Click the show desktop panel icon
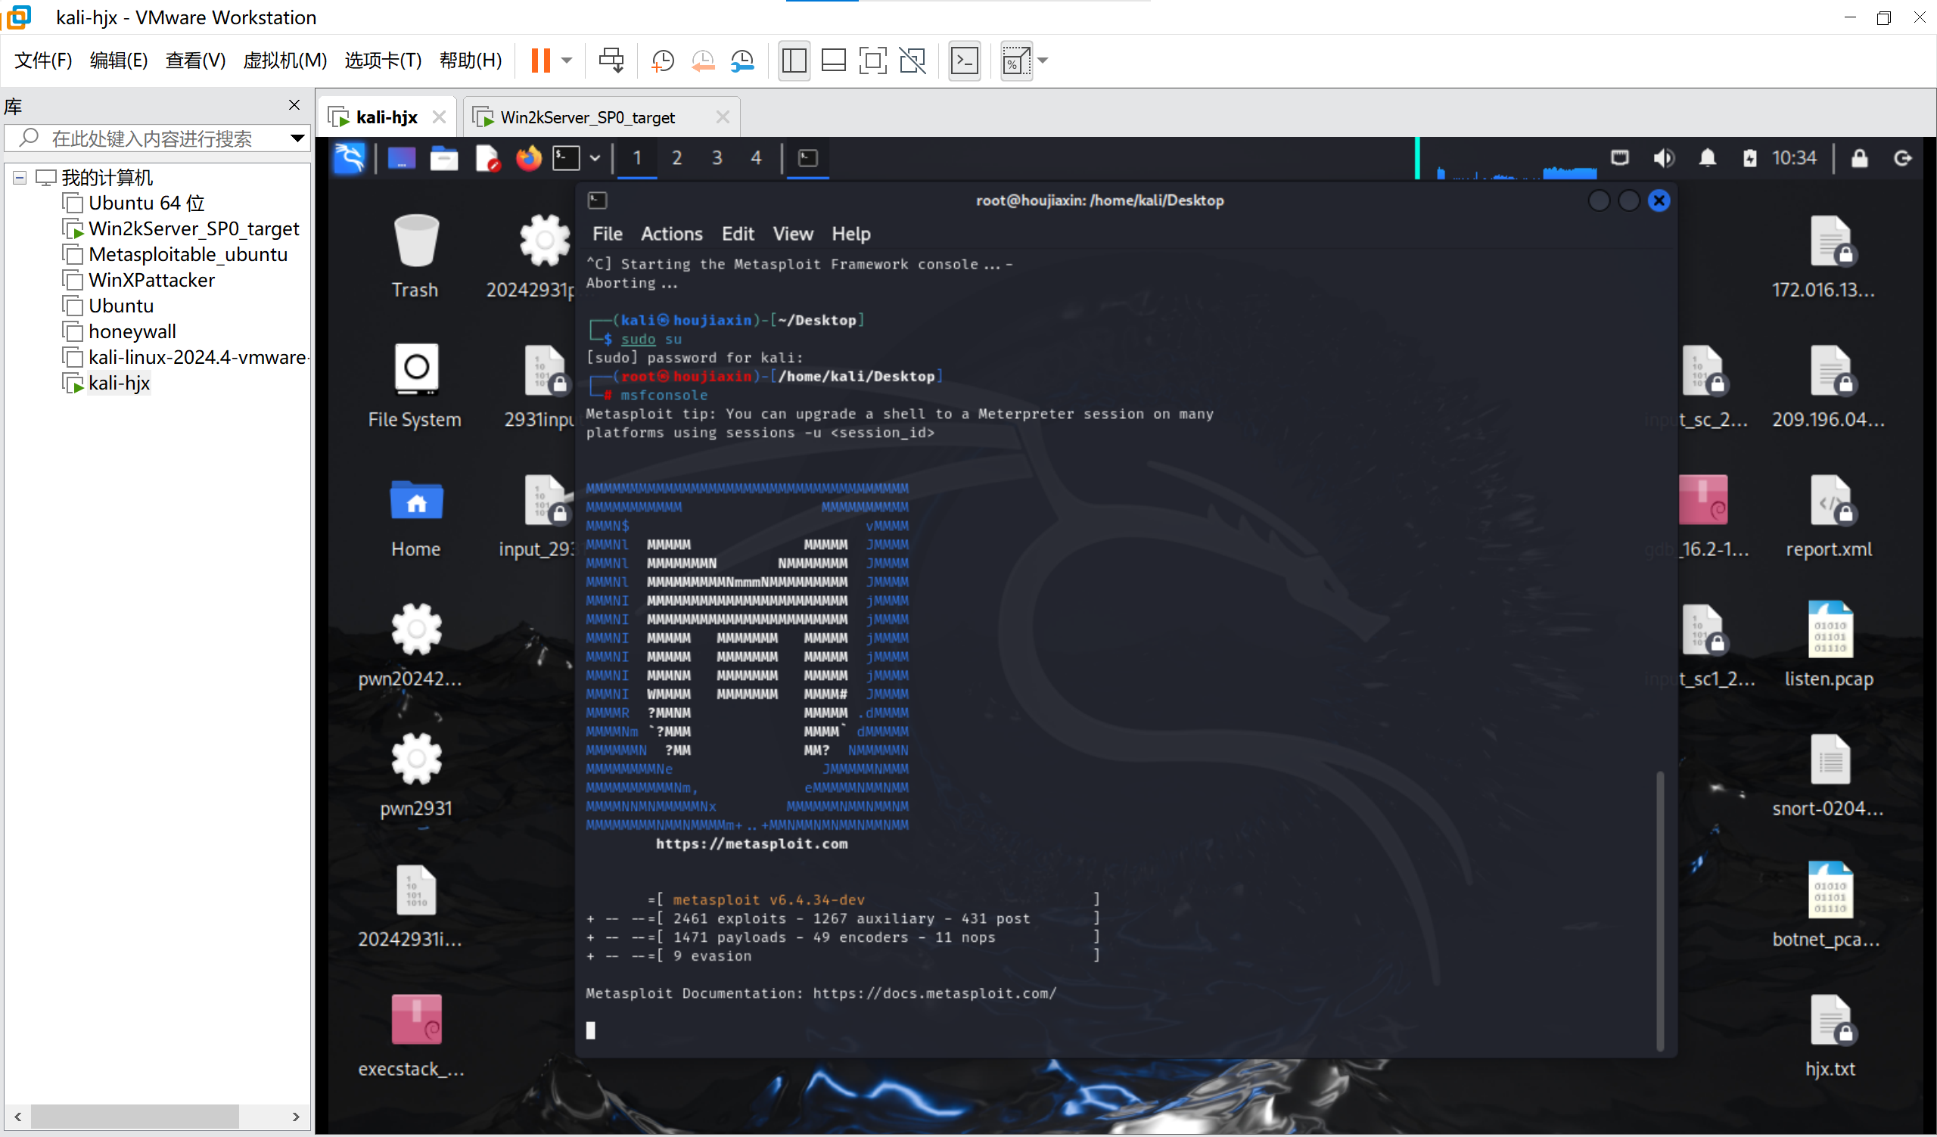 [401, 158]
